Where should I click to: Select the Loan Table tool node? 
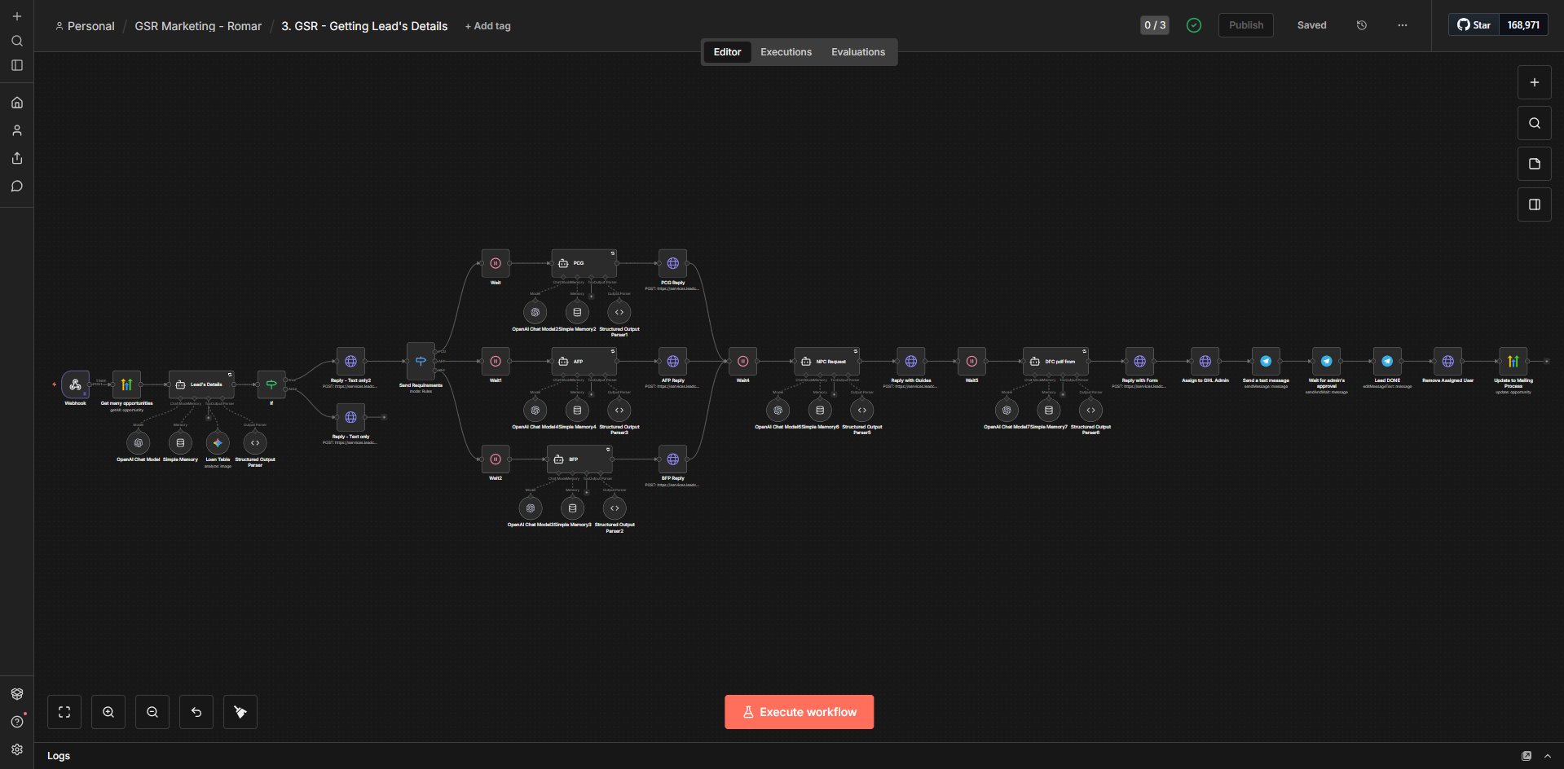click(x=217, y=443)
